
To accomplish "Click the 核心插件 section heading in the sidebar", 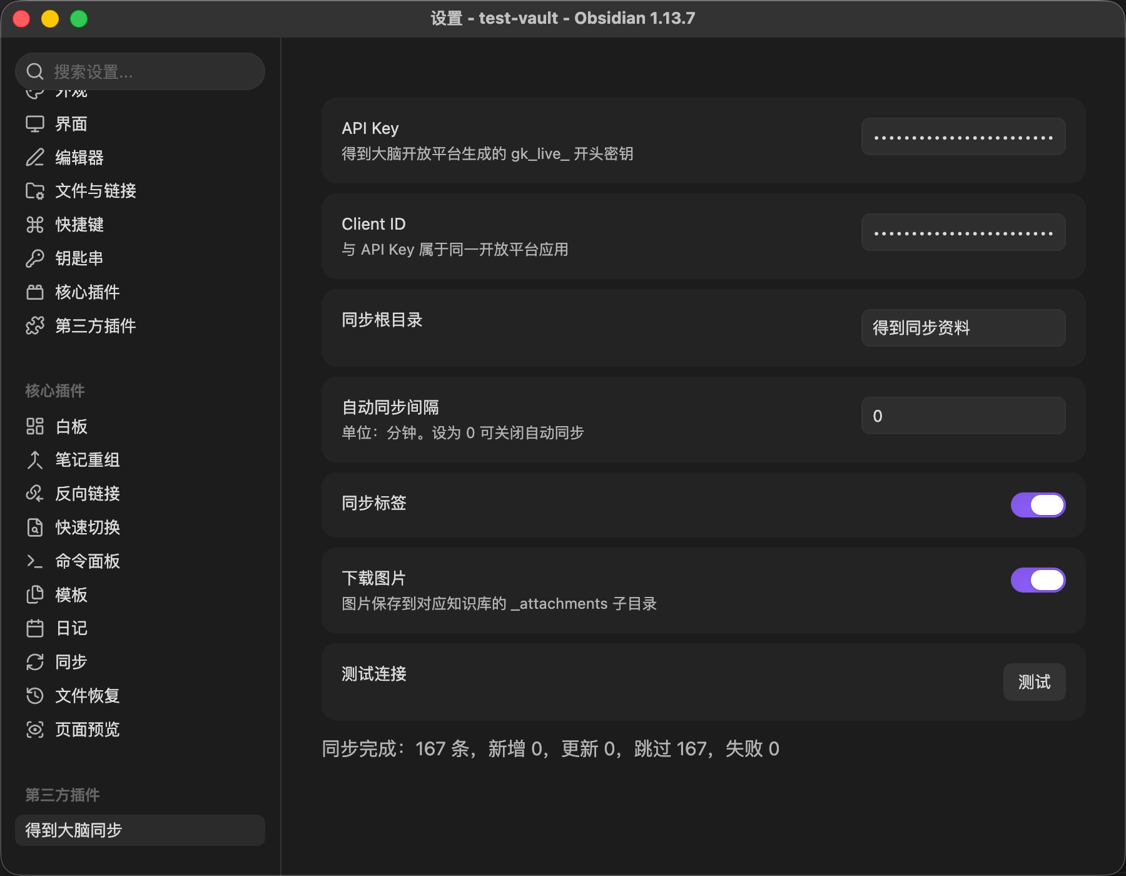I will pyautogui.click(x=55, y=391).
